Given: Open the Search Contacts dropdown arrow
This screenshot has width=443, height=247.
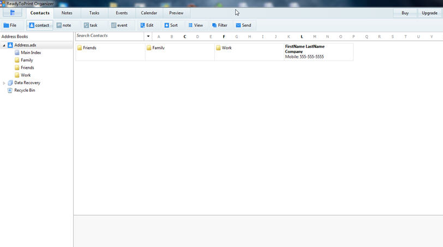Looking at the screenshot, I should pyautogui.click(x=148, y=37).
